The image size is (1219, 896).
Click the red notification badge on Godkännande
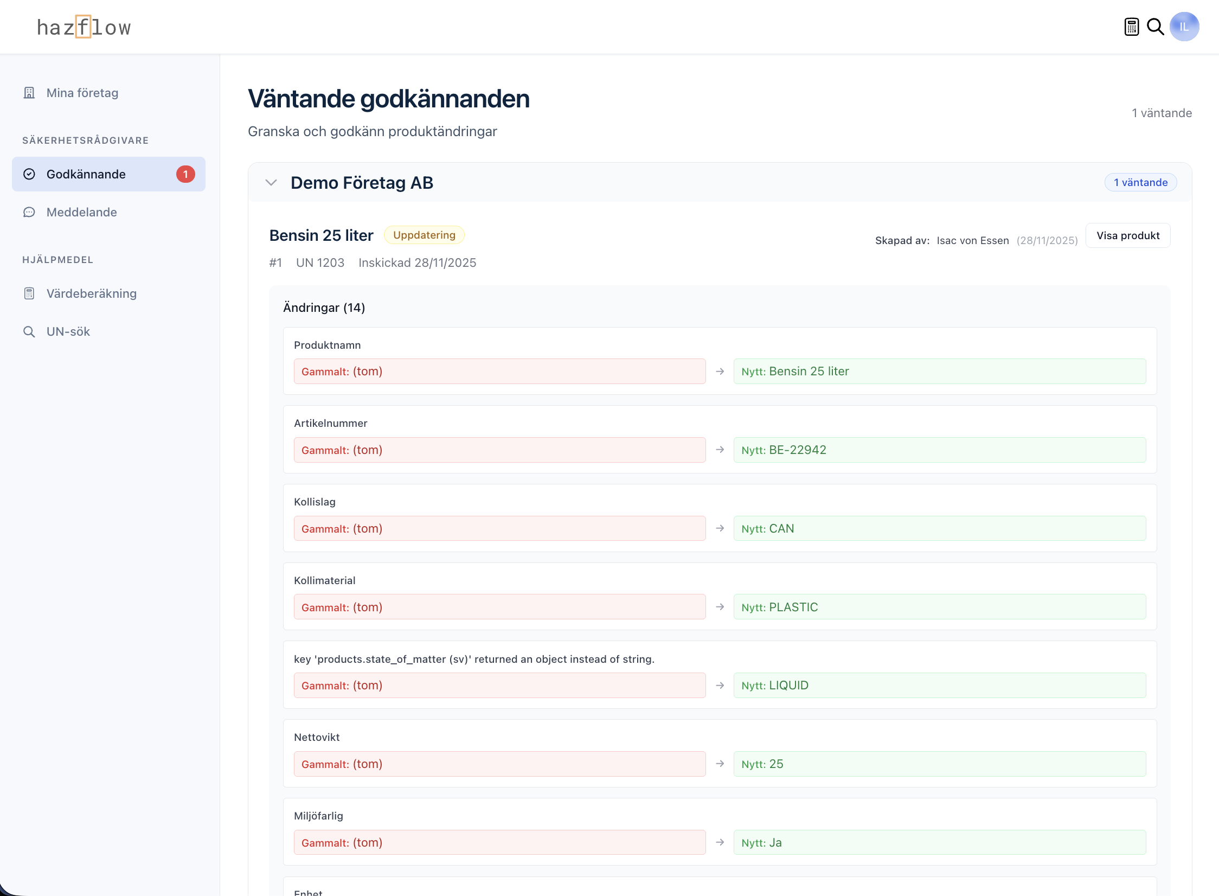pyautogui.click(x=185, y=174)
